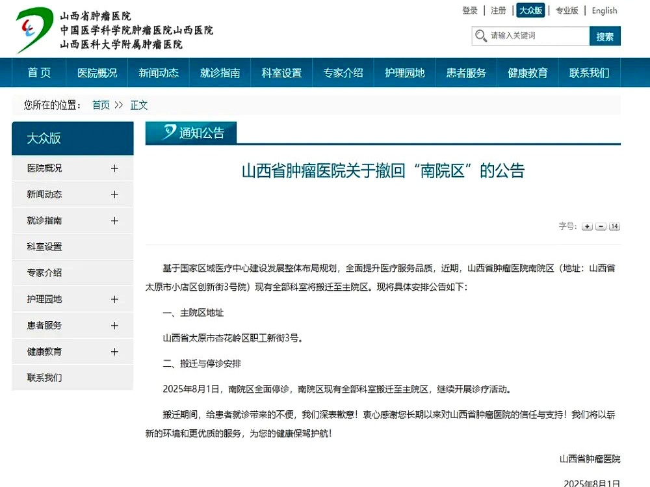The image size is (650, 487).
Task: Open 专家介绍 in top navigation bar
Action: (x=343, y=73)
